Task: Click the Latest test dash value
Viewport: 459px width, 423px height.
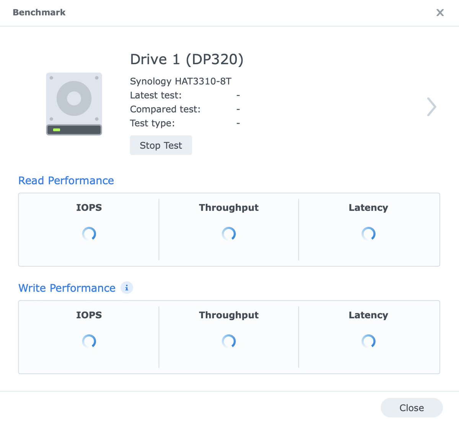Action: [239, 95]
